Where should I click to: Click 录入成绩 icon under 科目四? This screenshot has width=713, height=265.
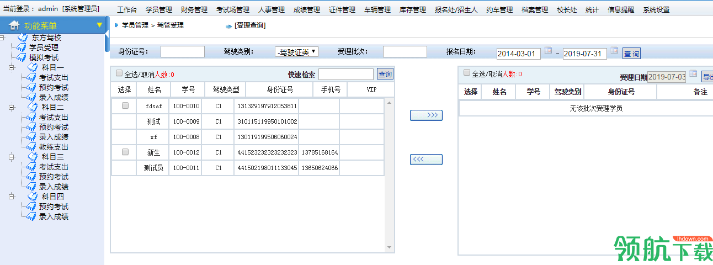31,216
